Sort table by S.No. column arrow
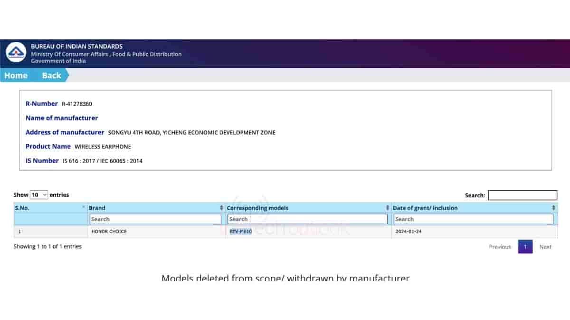This screenshot has width=570, height=320. click(x=84, y=207)
